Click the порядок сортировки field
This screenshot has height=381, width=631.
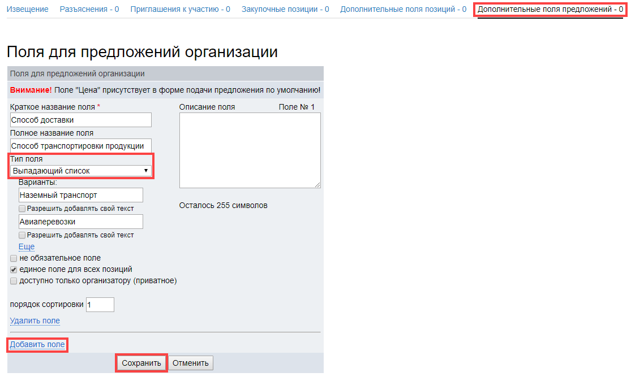(x=101, y=304)
